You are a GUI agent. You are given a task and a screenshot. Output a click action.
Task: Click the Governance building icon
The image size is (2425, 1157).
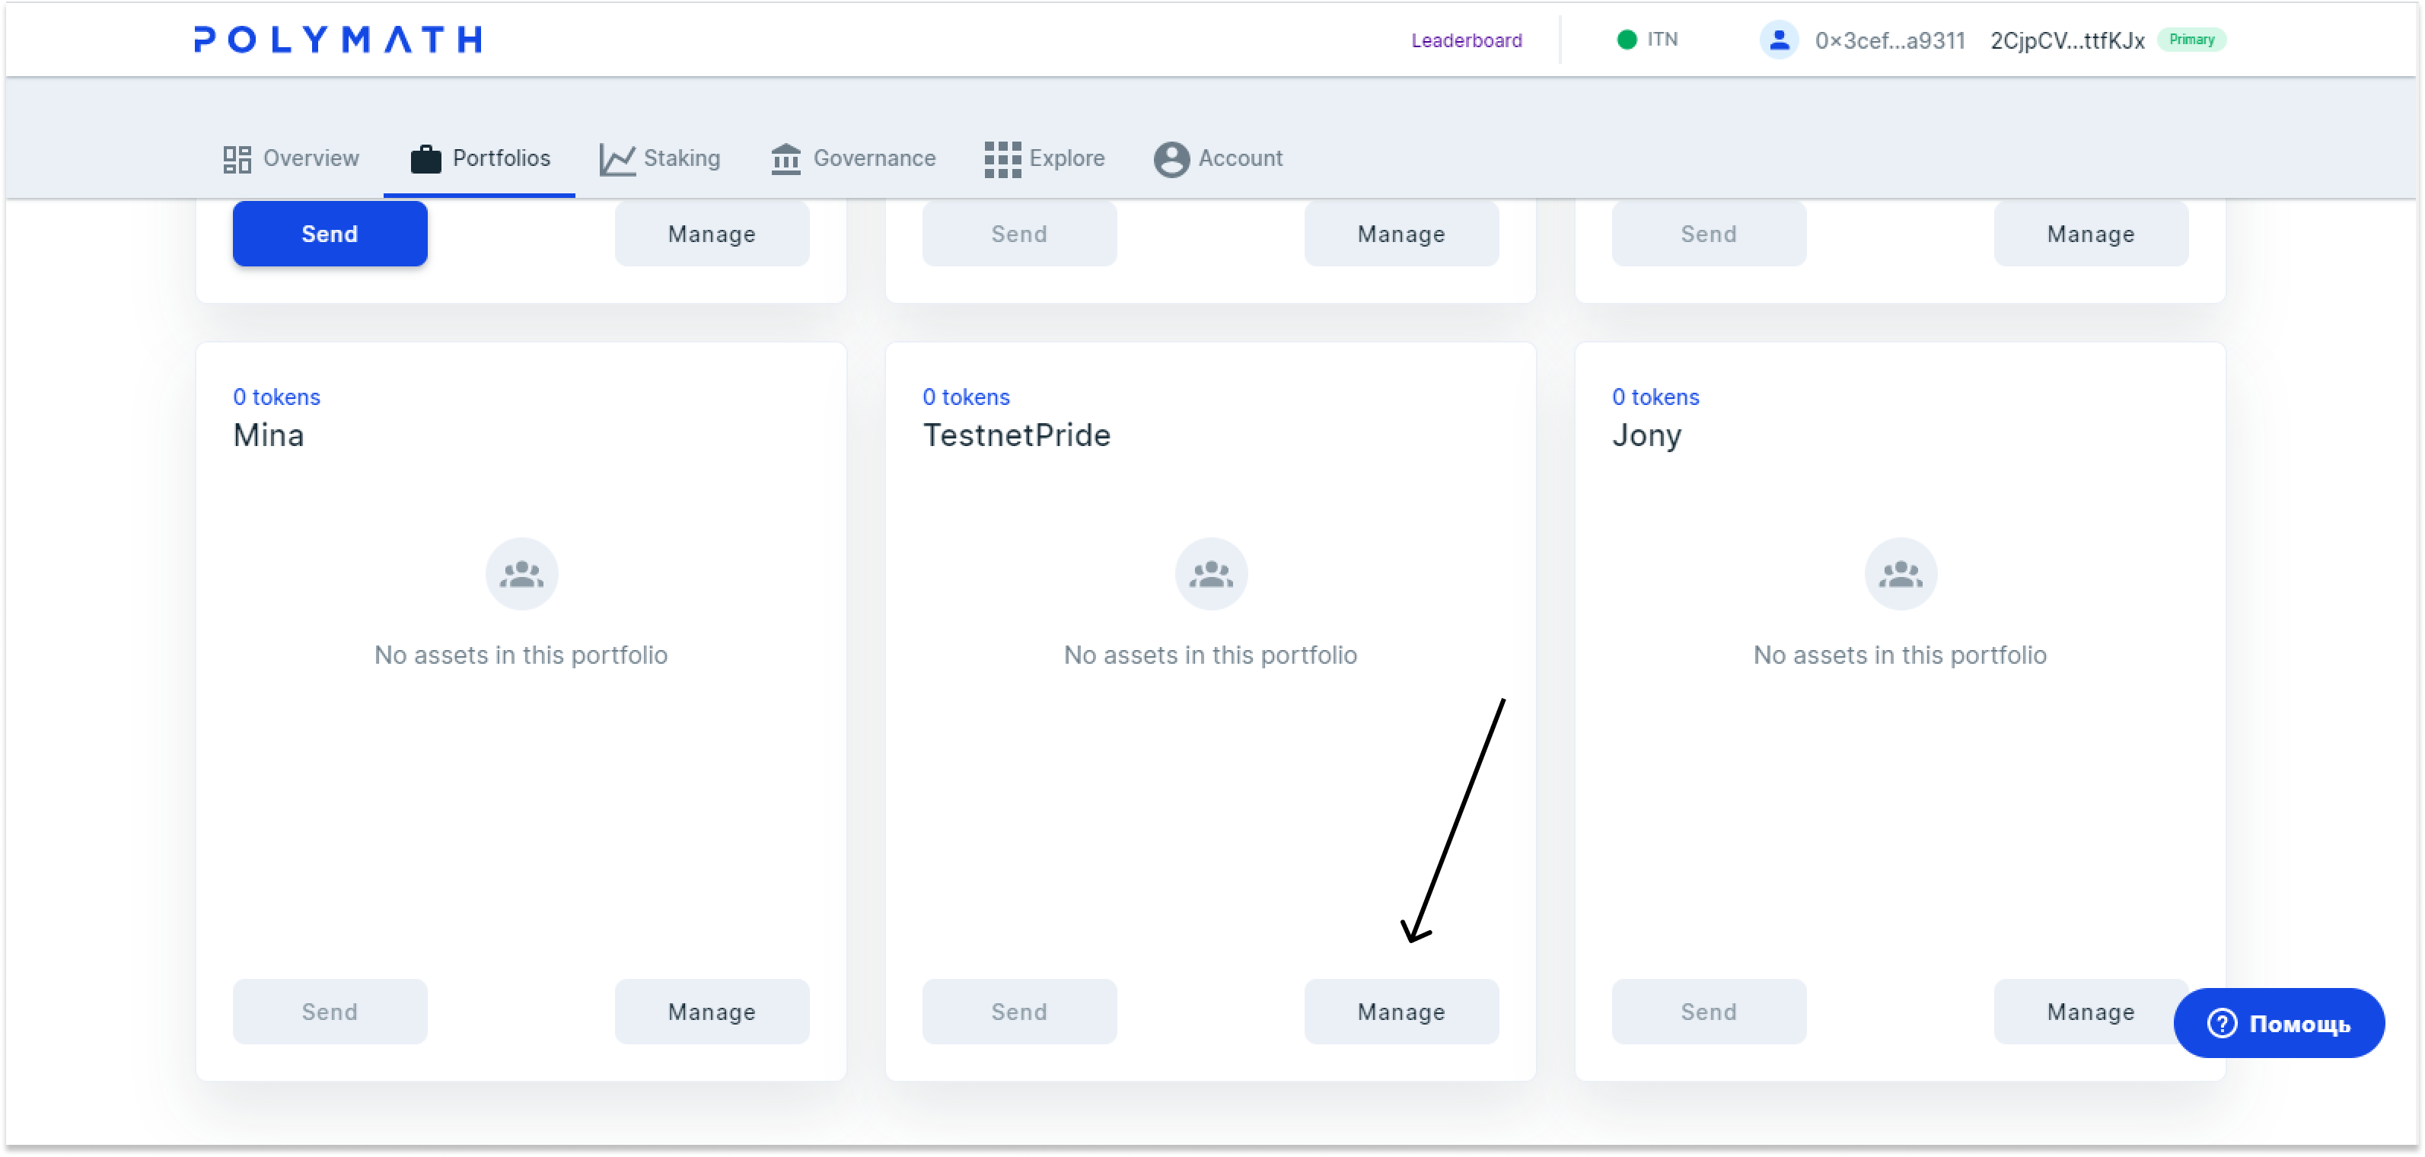[x=785, y=159]
